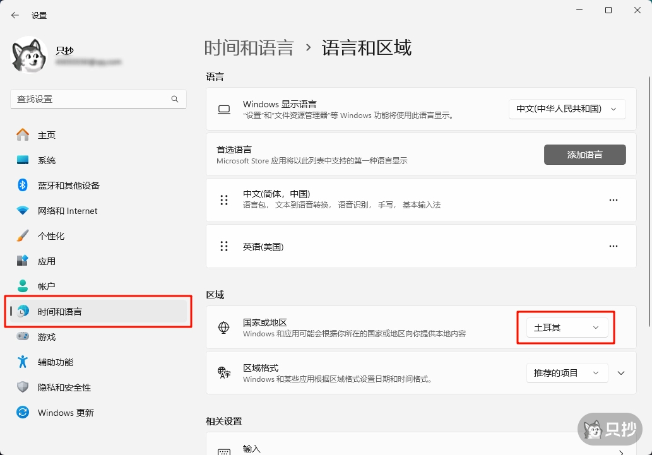Open 主页 home page in sidebar
This screenshot has height=455, width=652.
point(47,135)
